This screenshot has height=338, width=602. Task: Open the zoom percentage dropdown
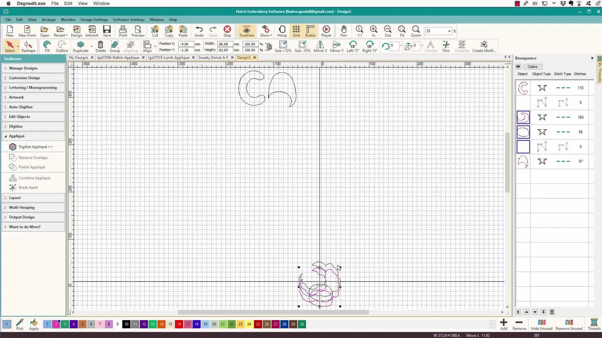click(449, 31)
